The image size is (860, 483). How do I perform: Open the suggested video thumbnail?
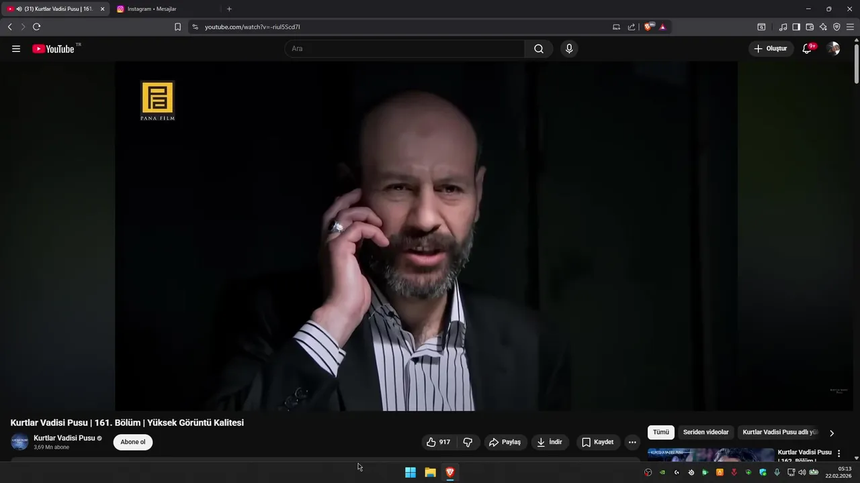[x=711, y=455]
